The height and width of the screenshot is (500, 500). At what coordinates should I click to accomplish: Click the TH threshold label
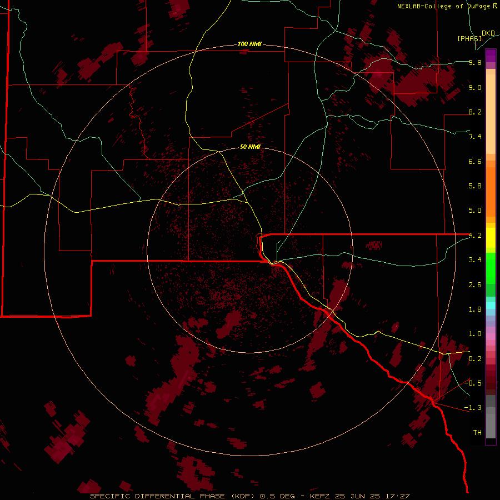click(x=477, y=433)
